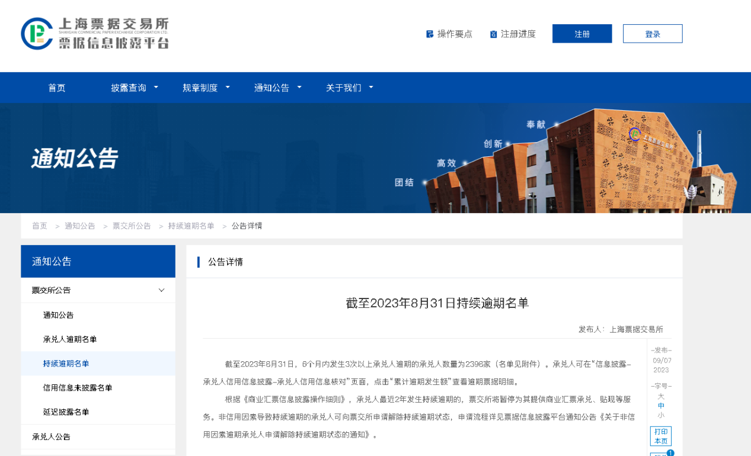Expand the 披露查询 dropdown menu
Screen dimensions: 751x456
click(x=156, y=87)
